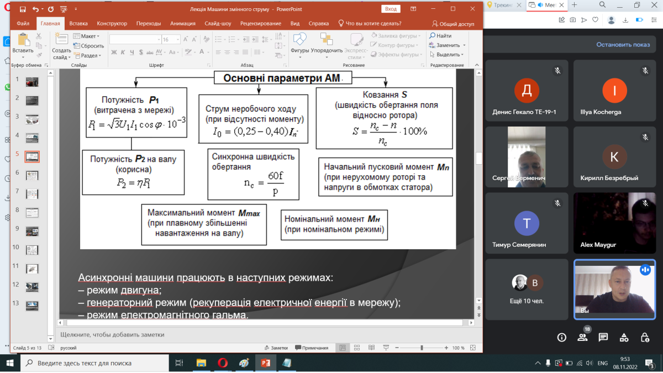Click the Undo arrow in title bar

tap(36, 9)
